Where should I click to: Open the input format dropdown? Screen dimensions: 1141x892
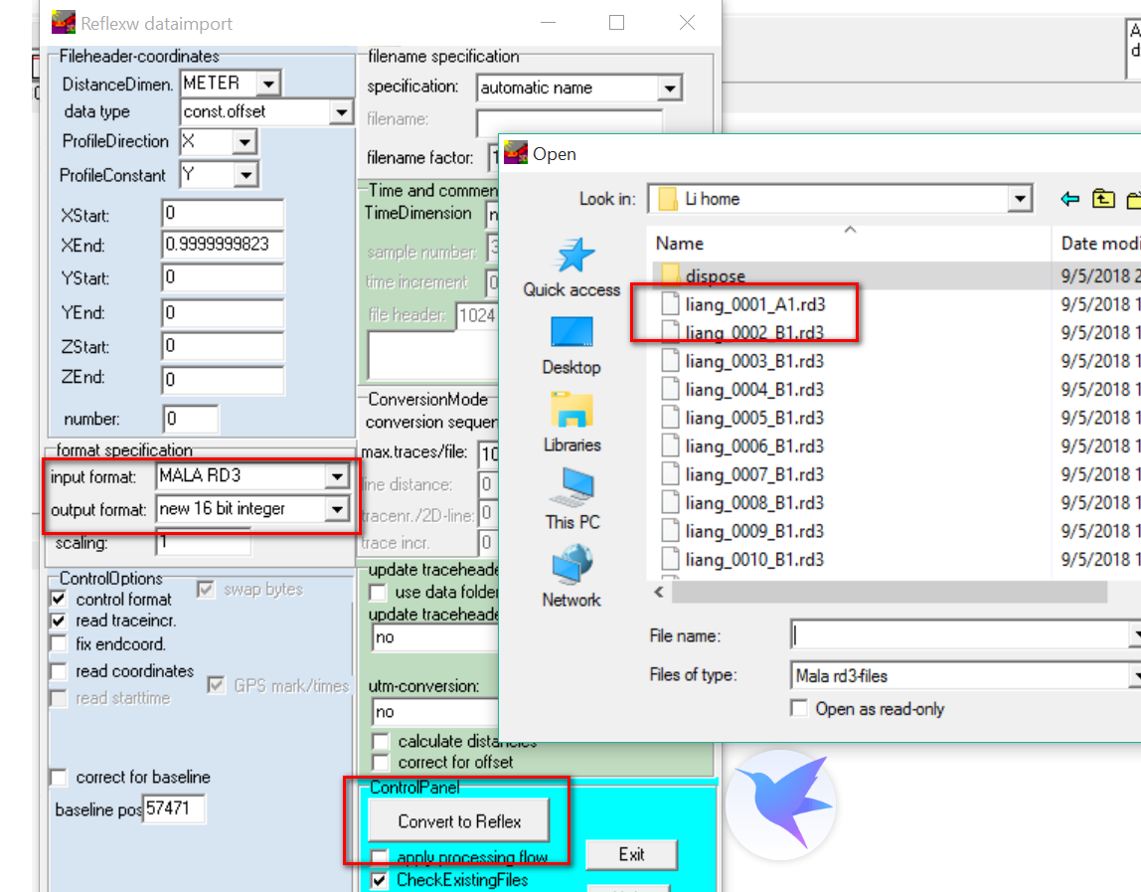tap(337, 477)
